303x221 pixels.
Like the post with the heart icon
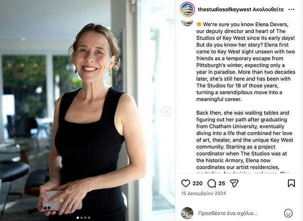[x=186, y=183]
